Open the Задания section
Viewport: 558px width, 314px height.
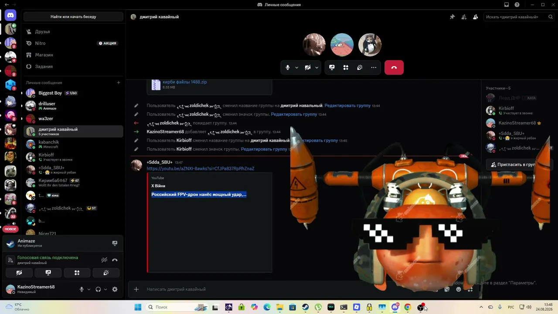[x=73, y=66]
